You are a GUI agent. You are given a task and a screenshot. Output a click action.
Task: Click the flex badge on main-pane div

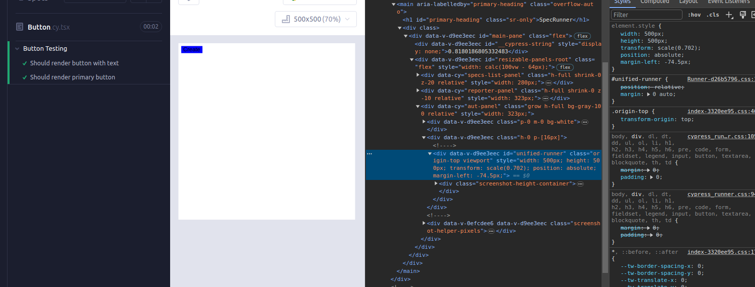pos(582,36)
